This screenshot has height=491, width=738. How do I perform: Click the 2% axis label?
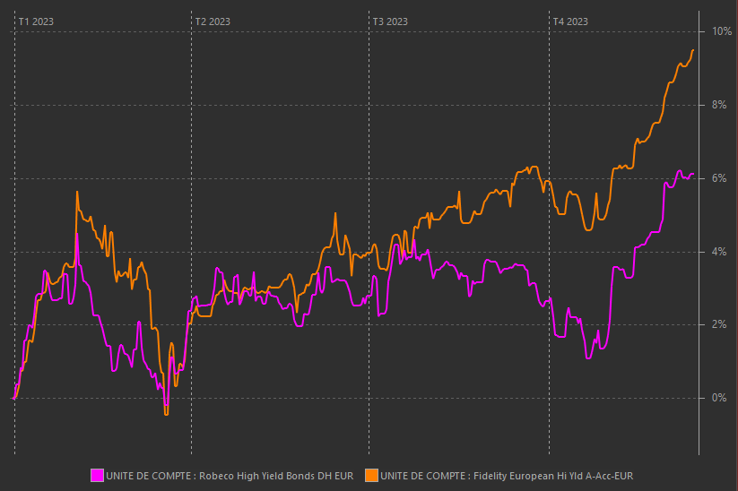pyautogui.click(x=719, y=324)
